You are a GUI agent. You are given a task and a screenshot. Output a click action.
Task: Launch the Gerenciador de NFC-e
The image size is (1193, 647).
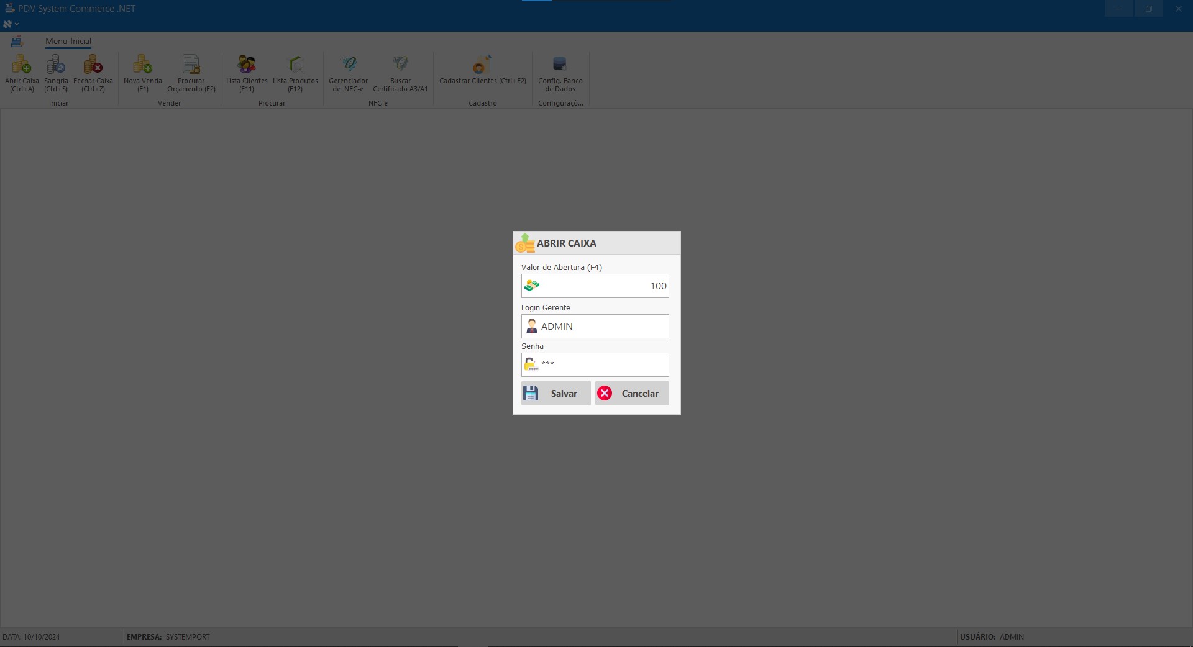348,65
